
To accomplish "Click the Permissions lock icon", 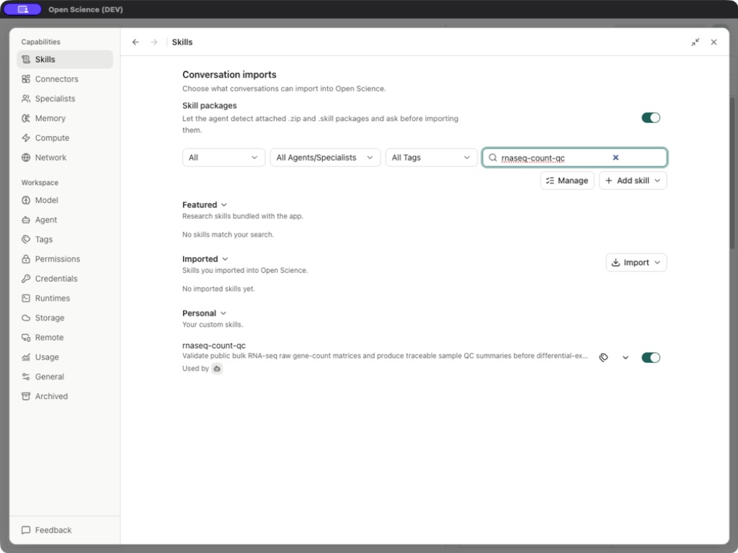I will click(26, 259).
